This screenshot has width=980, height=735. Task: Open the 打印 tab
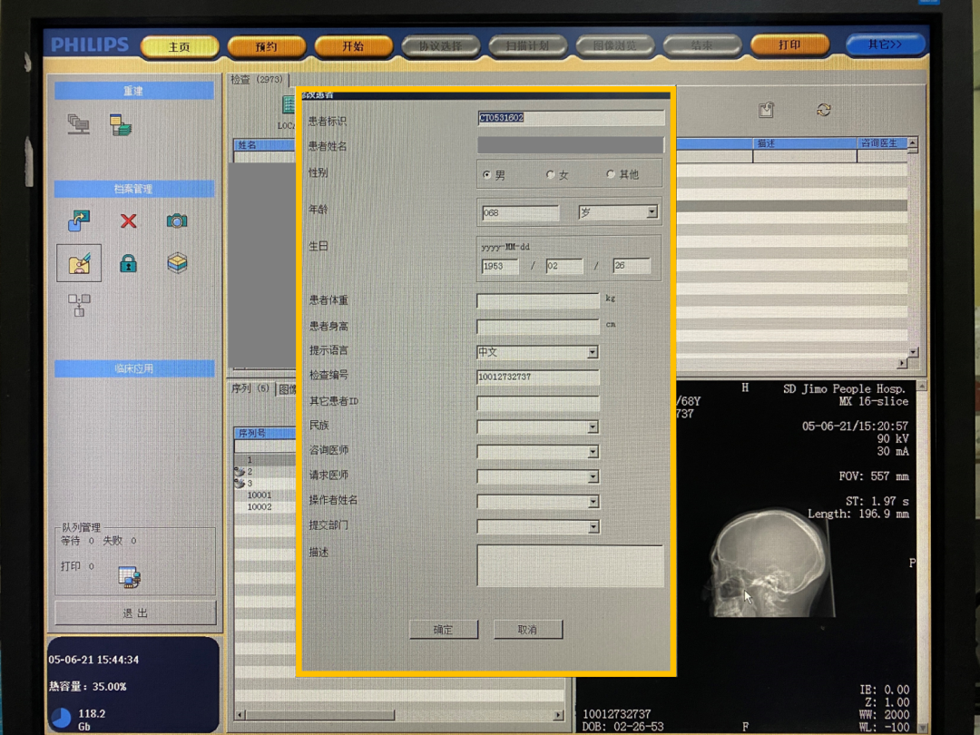click(789, 45)
